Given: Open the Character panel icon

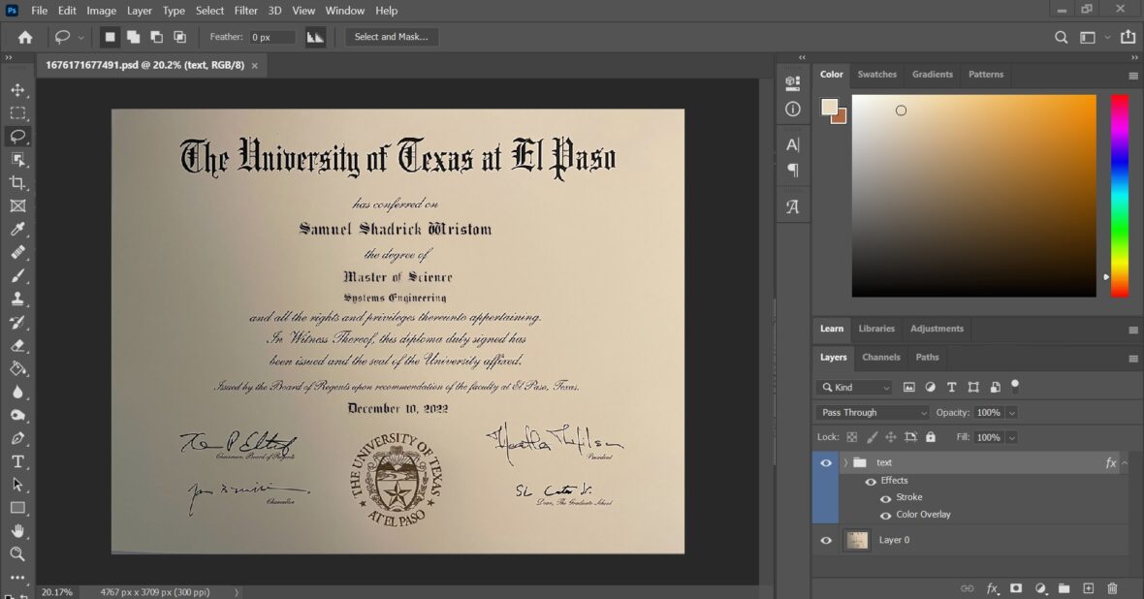Looking at the screenshot, I should [x=792, y=144].
